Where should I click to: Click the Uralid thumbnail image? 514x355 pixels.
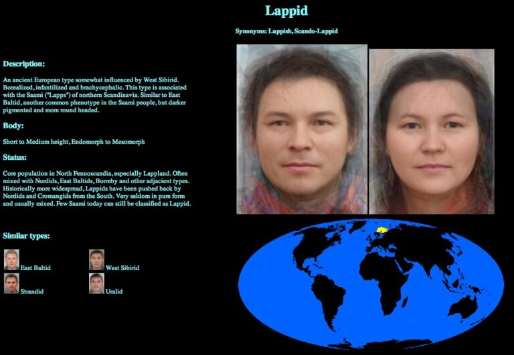click(96, 283)
